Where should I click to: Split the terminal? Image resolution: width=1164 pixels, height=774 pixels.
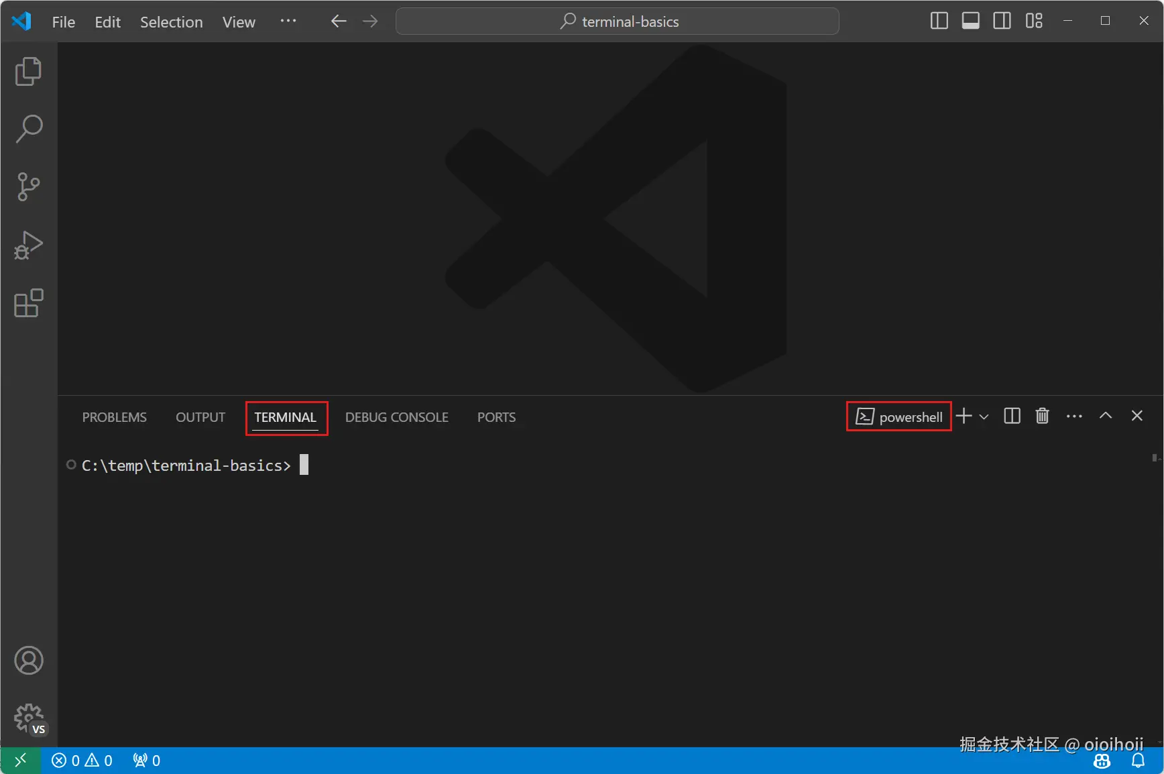tap(1012, 416)
